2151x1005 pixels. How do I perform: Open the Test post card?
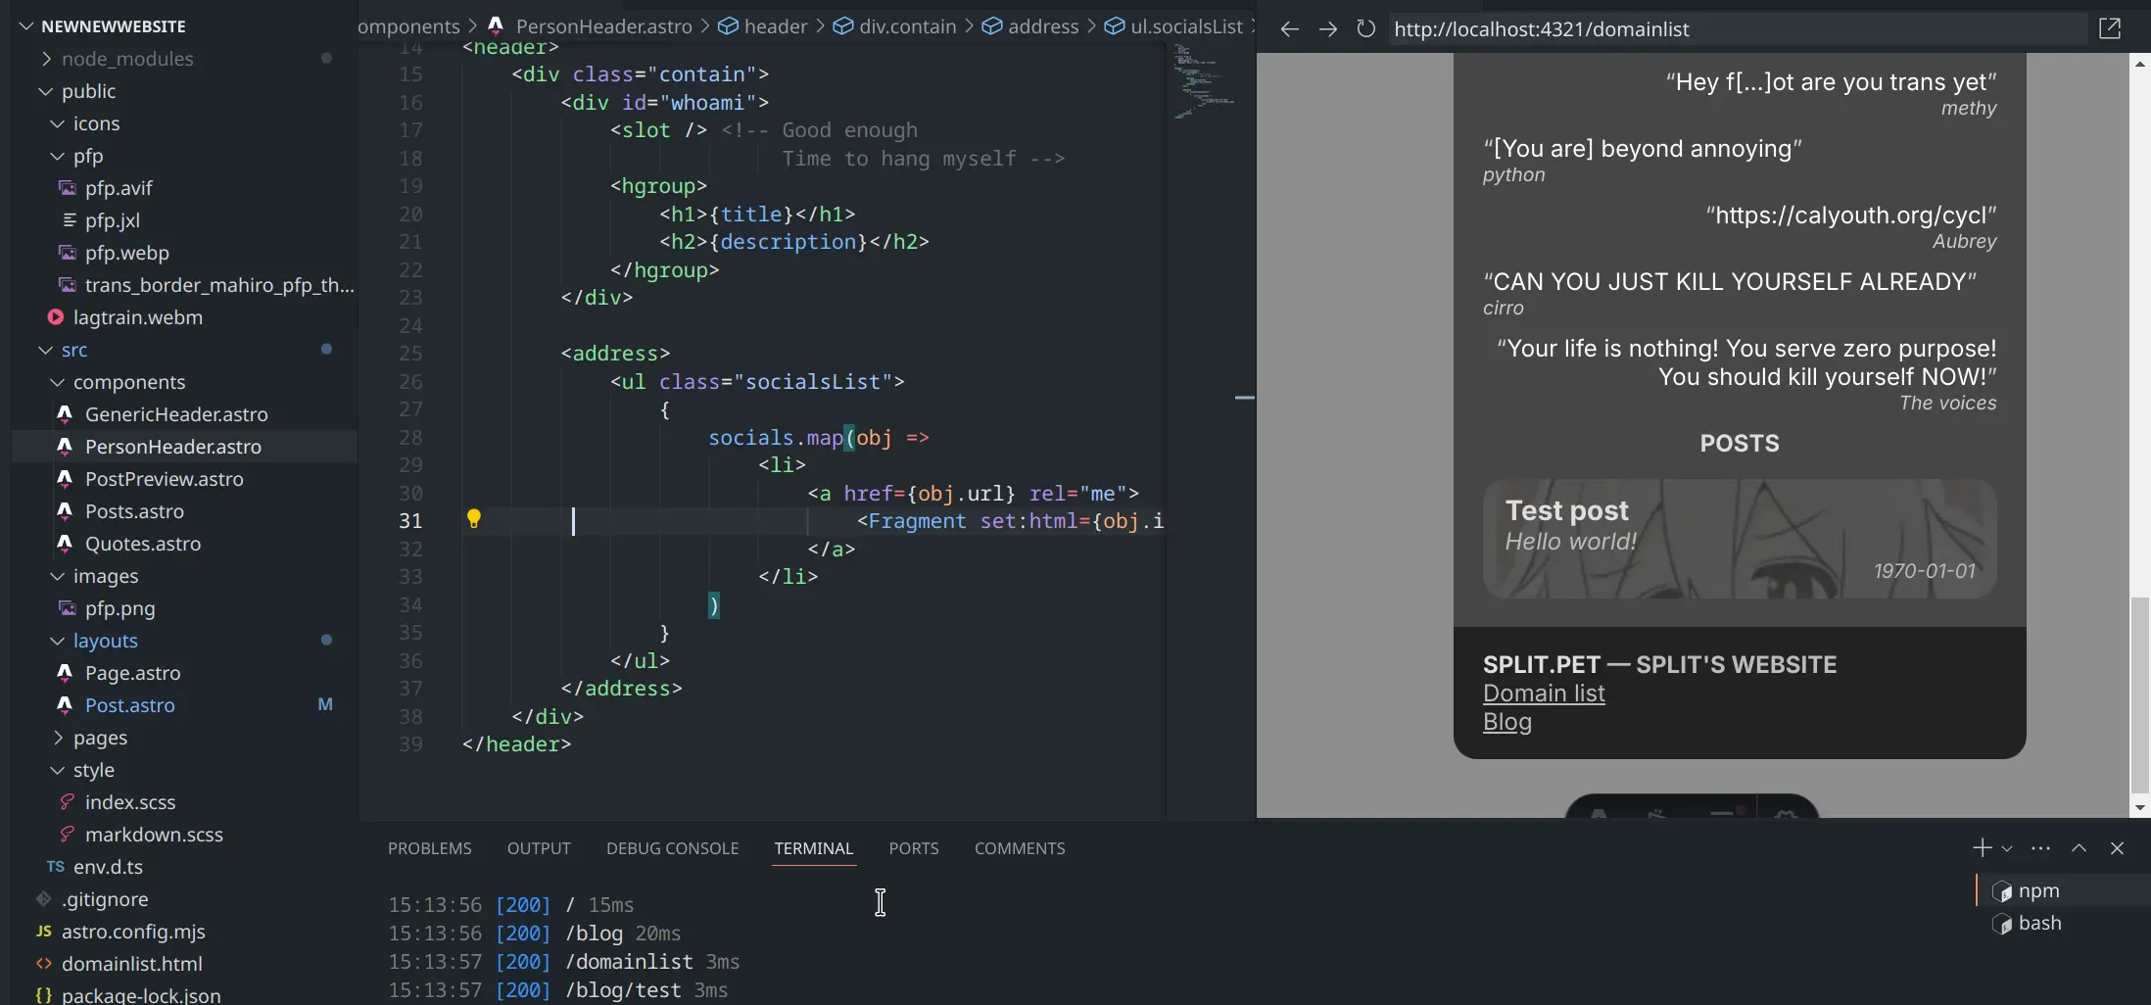[x=1740, y=539]
